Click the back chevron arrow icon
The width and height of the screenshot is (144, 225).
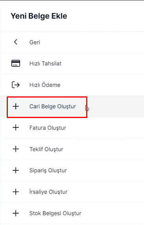(x=16, y=42)
